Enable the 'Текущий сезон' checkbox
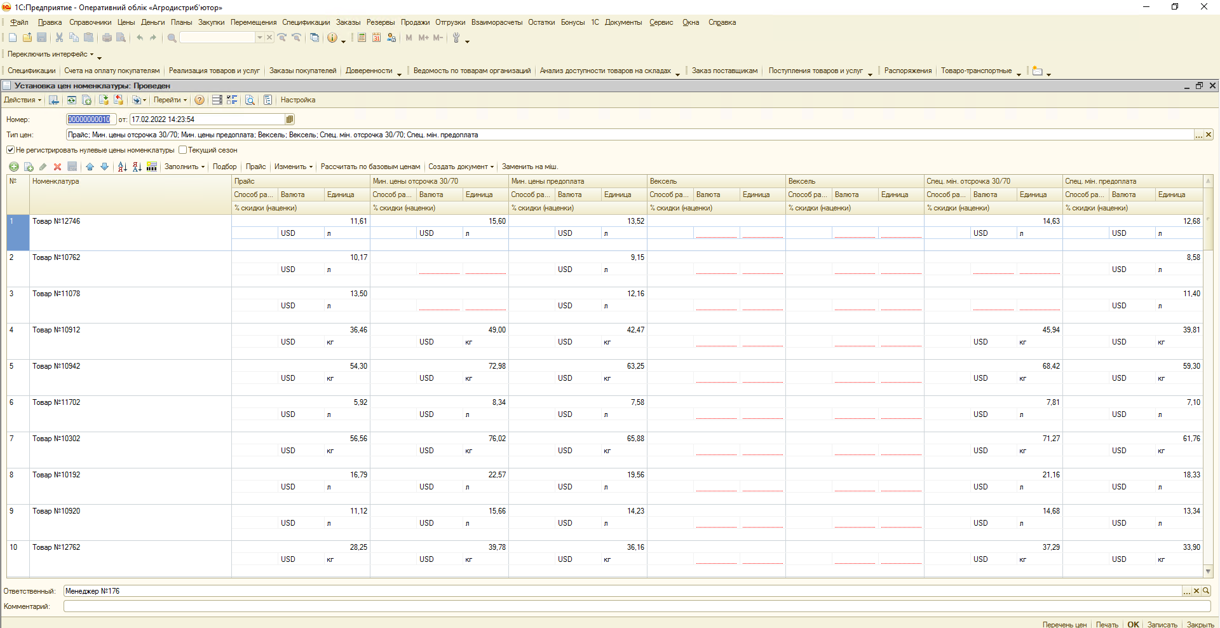Screen dimensions: 1220x628 183,150
